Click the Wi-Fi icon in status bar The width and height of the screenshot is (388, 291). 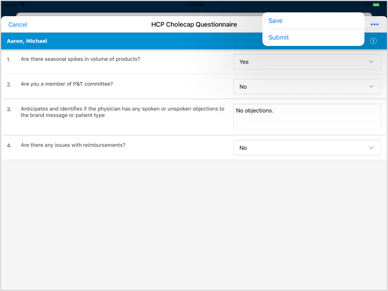tap(22, 5)
